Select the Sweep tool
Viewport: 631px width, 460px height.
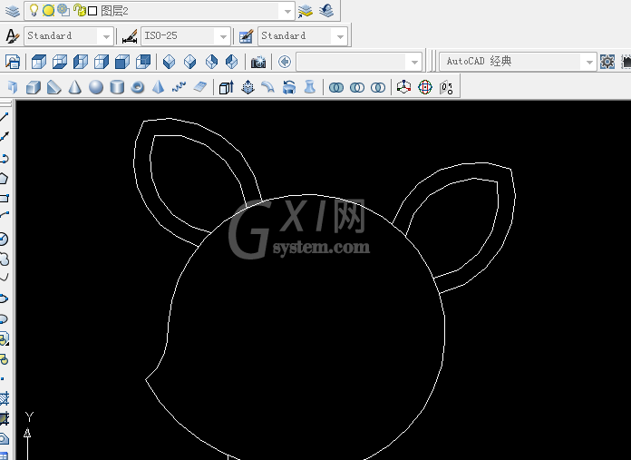click(268, 87)
